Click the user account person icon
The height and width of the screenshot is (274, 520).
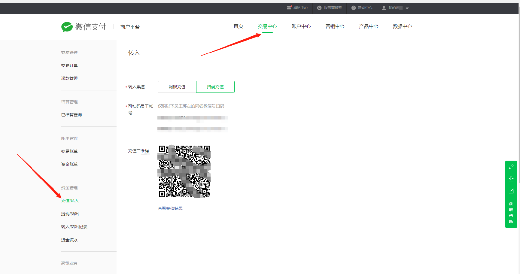click(384, 8)
